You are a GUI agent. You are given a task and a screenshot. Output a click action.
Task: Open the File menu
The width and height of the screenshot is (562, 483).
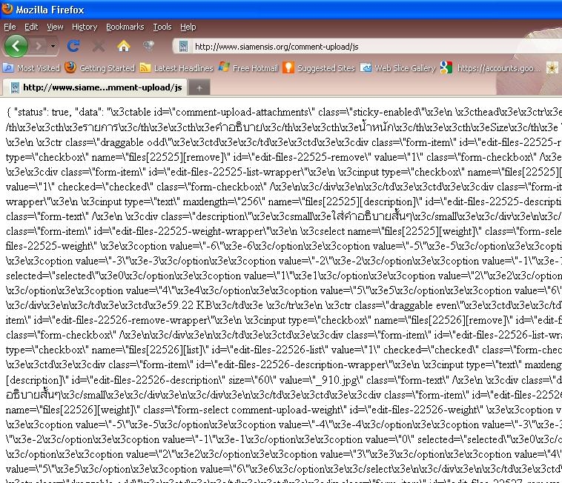pos(10,27)
